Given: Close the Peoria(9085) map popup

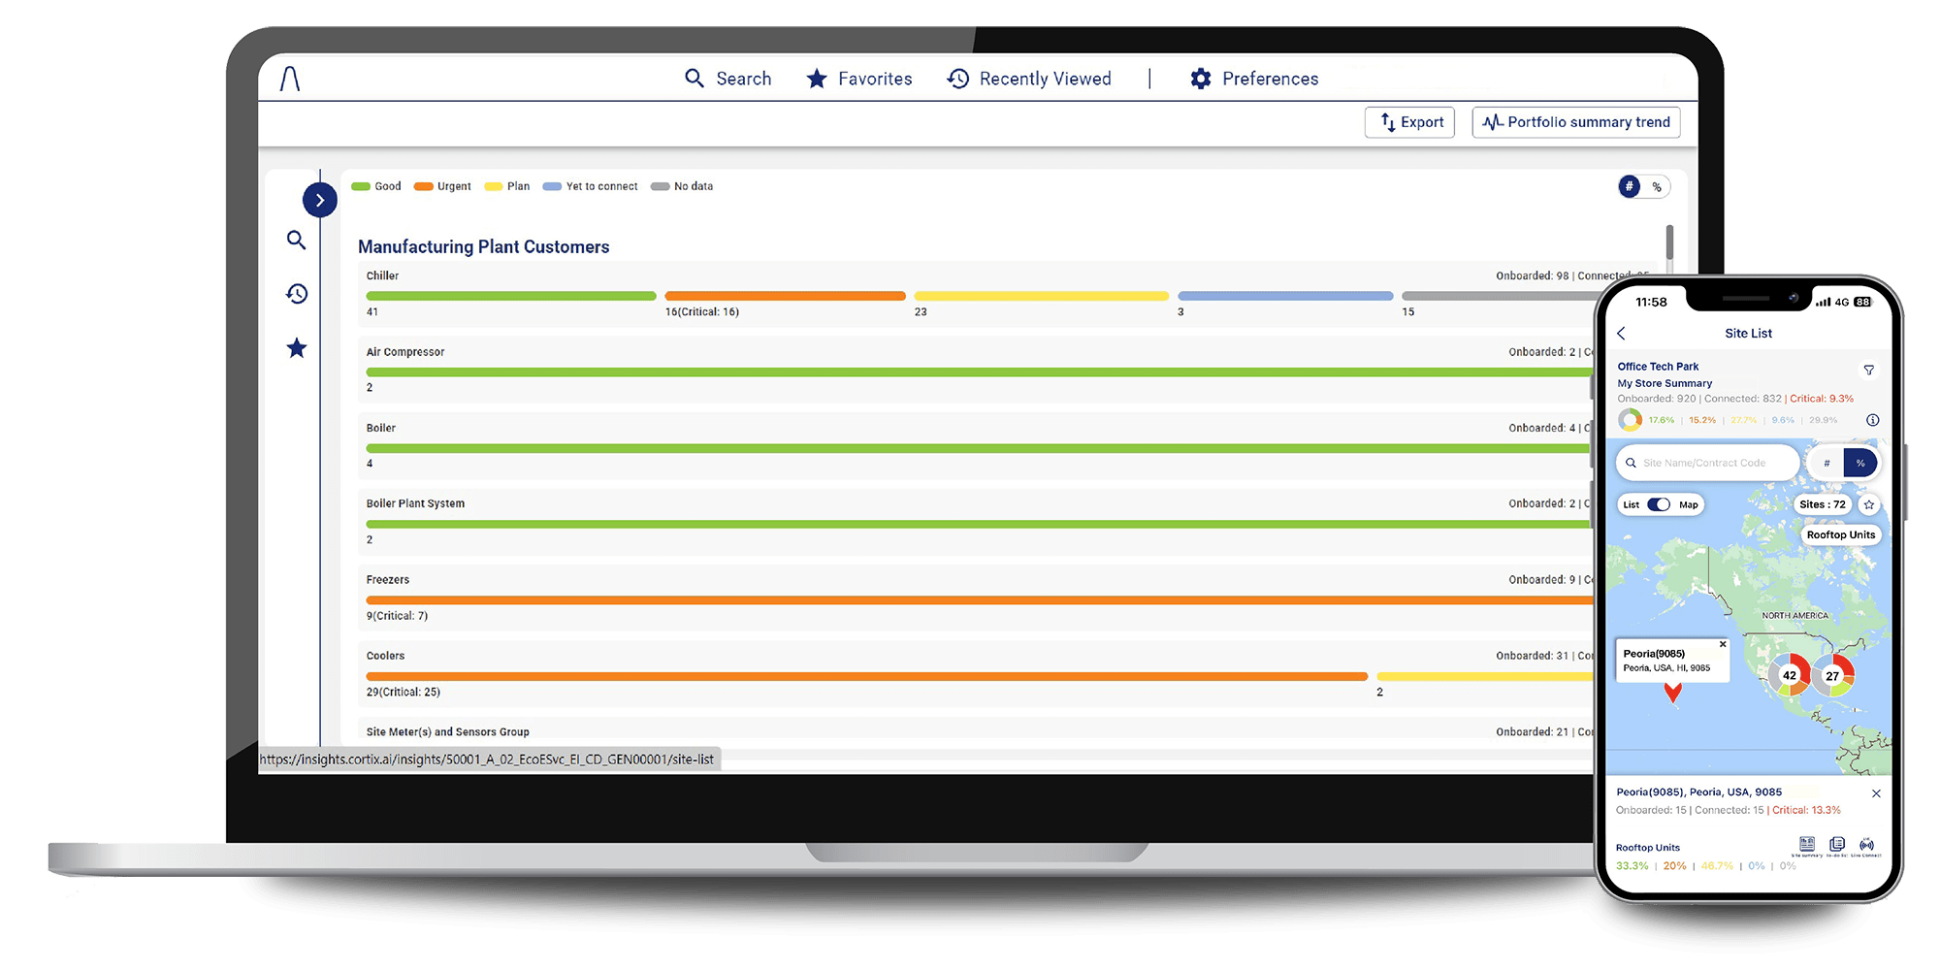Looking at the screenshot, I should tap(1723, 644).
